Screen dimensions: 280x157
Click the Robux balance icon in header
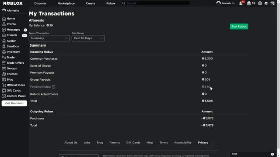[x=249, y=3]
